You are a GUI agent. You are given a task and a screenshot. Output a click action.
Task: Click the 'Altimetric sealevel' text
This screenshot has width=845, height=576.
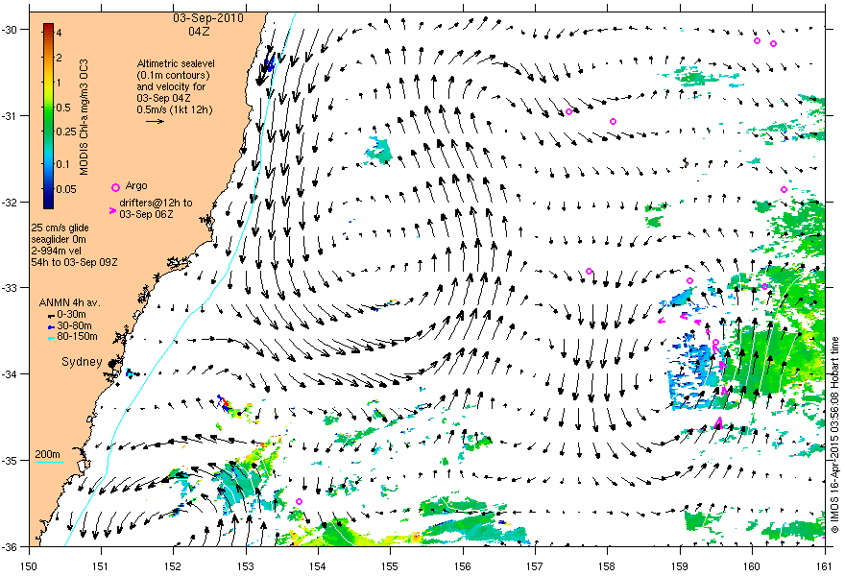(x=176, y=63)
